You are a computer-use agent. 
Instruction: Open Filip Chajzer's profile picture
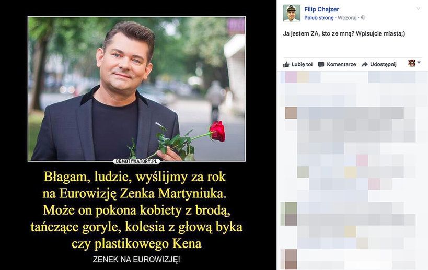[292, 13]
